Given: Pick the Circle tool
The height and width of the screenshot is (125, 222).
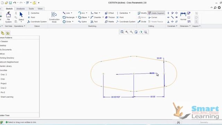Looking at the screenshot, I should click(67, 22).
